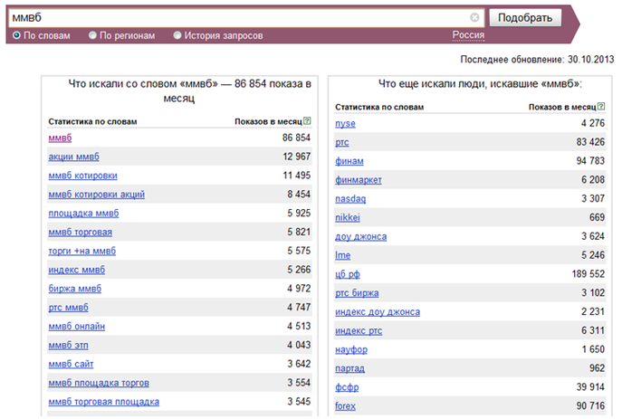This screenshot has width=622, height=419.
Task: Click the value 12 967 for акции ммвб
Action: pyautogui.click(x=296, y=157)
